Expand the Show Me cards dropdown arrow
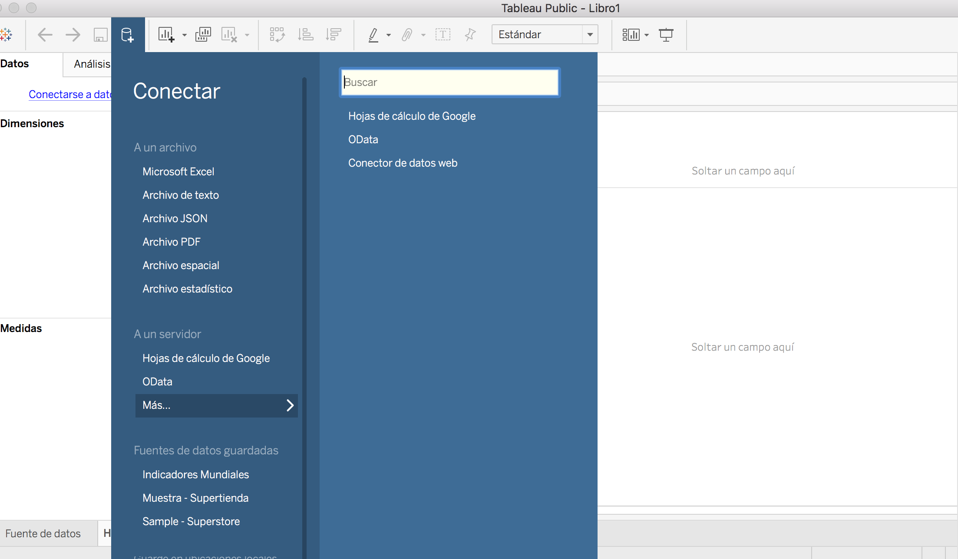 [647, 35]
